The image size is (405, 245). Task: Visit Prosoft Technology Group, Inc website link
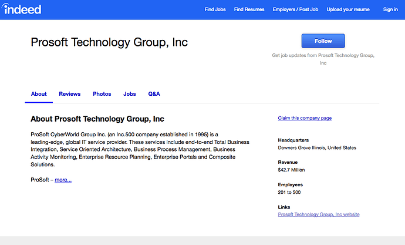pyautogui.click(x=319, y=214)
